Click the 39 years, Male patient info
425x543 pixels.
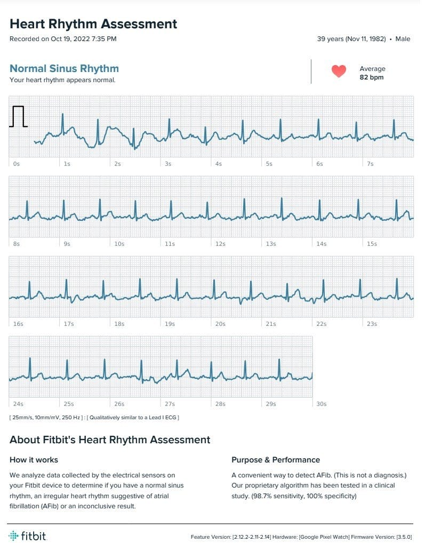point(363,39)
